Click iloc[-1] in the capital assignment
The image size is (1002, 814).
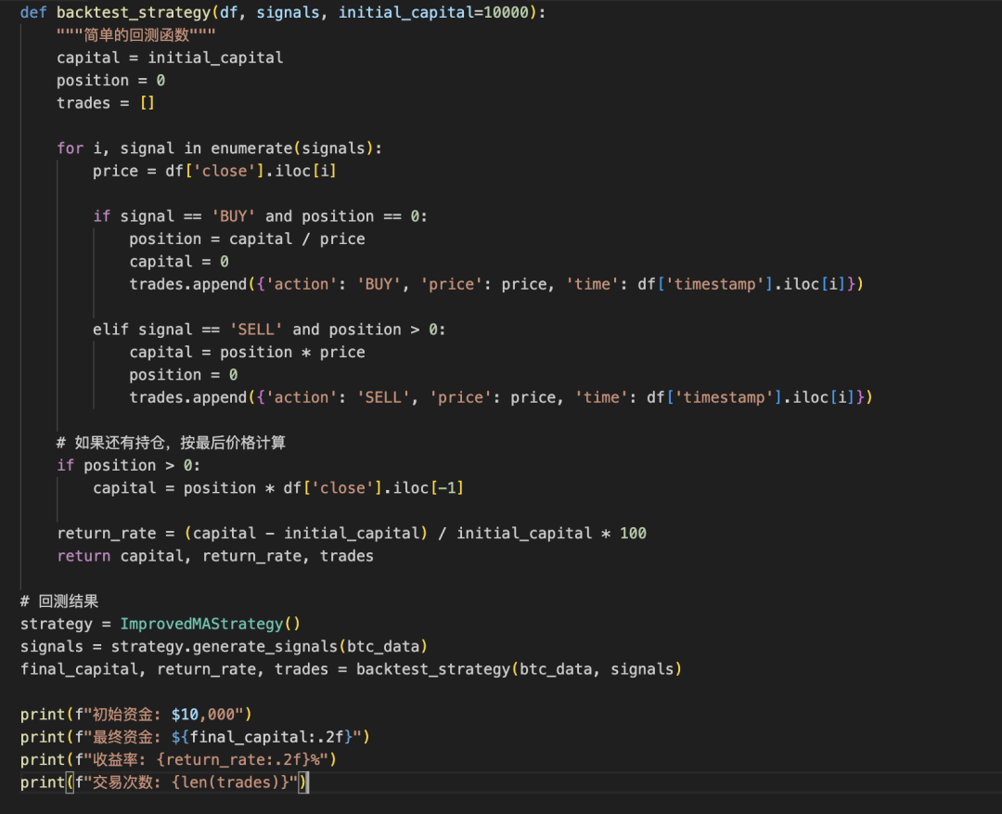428,488
